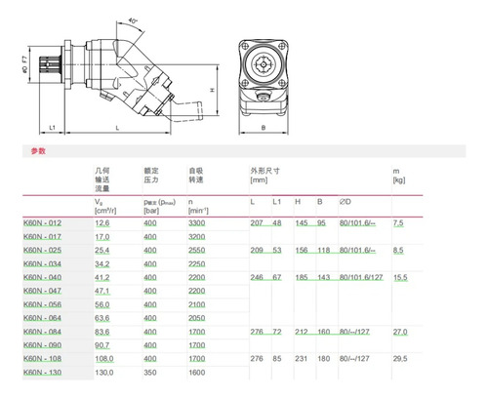The image size is (488, 398).
Task: Select model K60N - 064
Action: 42,318
